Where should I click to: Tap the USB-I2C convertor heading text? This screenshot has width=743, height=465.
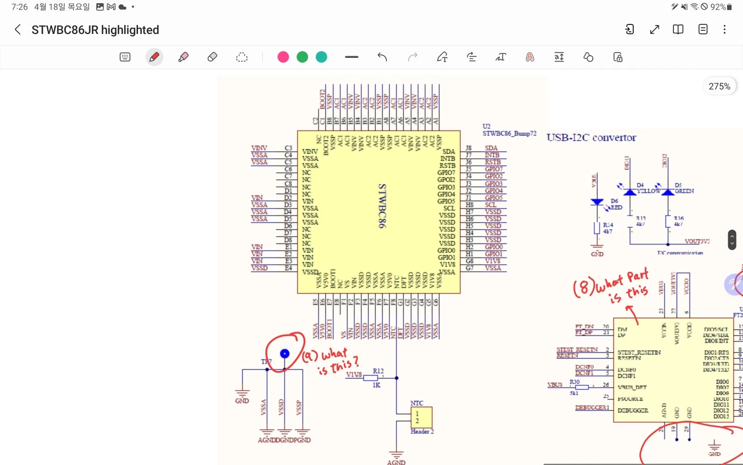tap(591, 137)
